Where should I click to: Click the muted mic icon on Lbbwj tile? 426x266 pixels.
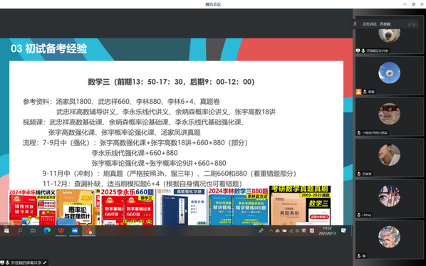(359, 215)
